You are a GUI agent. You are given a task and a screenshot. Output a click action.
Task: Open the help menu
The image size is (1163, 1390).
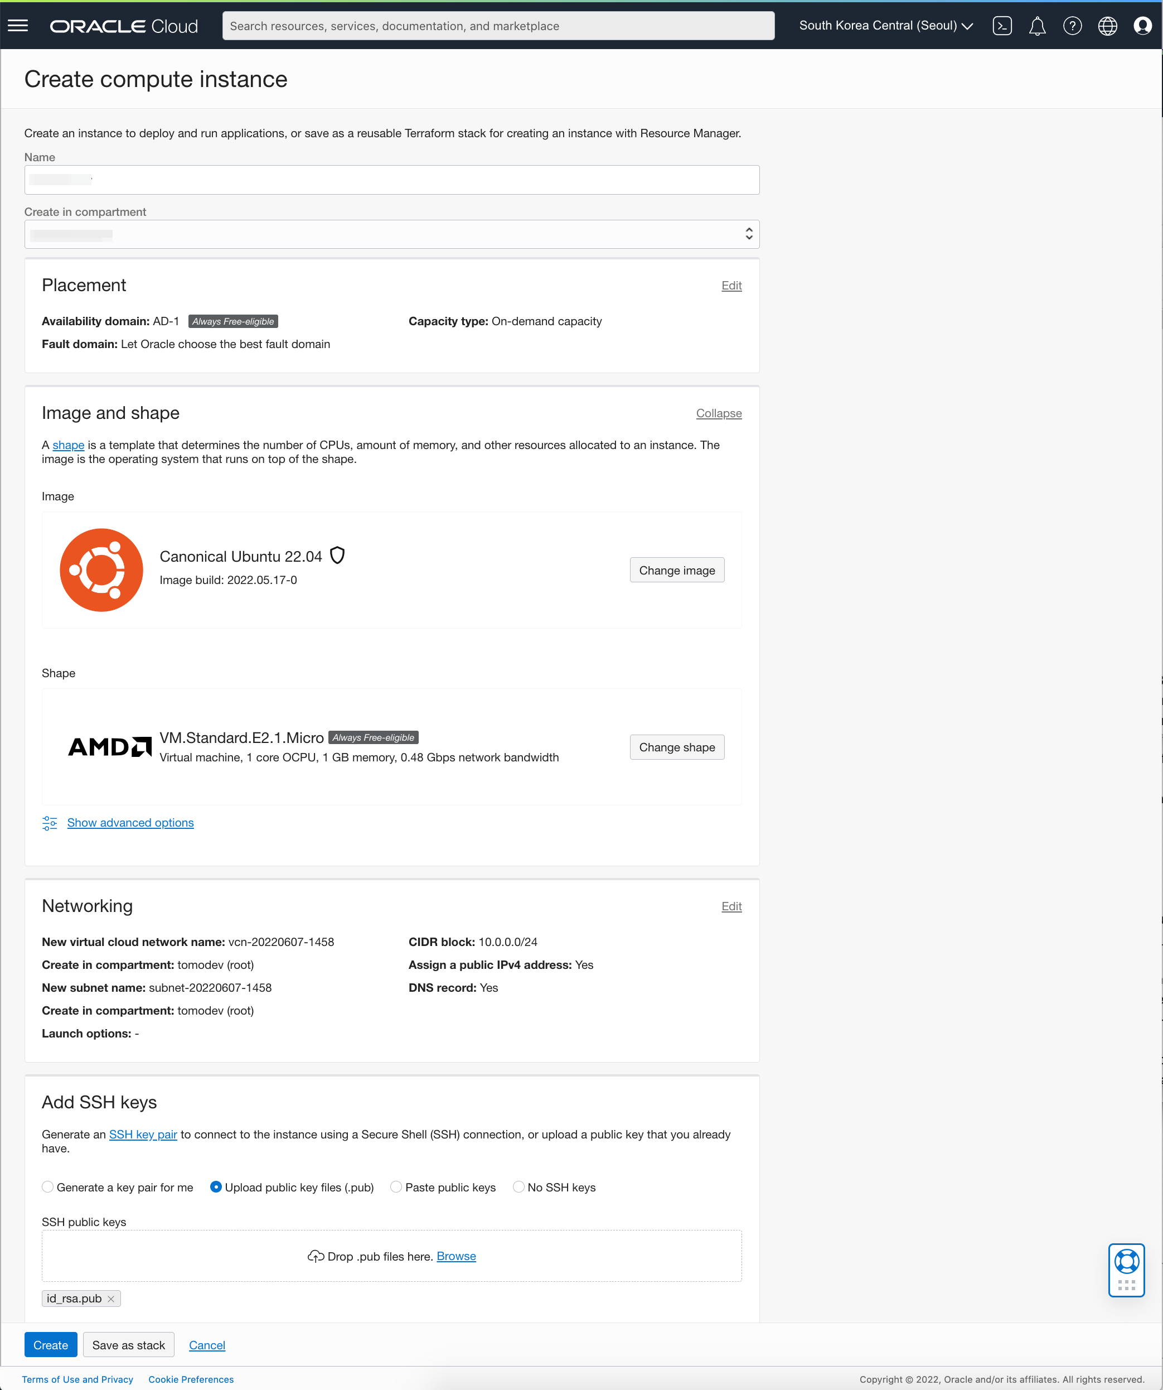tap(1072, 26)
